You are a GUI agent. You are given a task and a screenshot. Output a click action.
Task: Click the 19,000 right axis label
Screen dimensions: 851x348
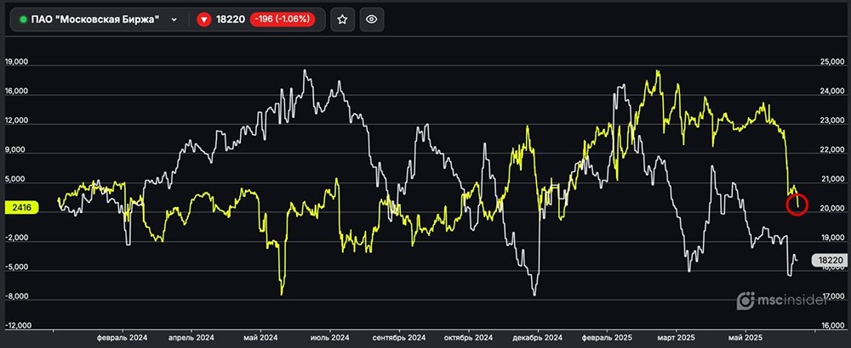832,237
